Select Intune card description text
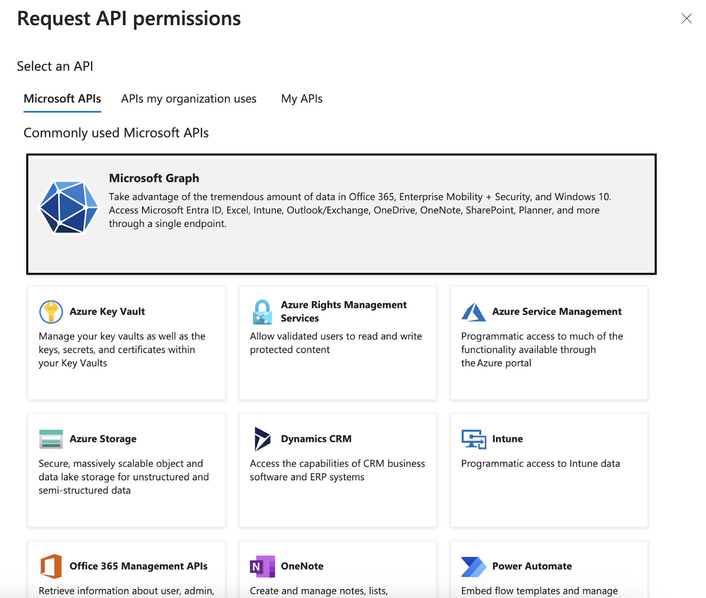This screenshot has width=706, height=598. [540, 464]
